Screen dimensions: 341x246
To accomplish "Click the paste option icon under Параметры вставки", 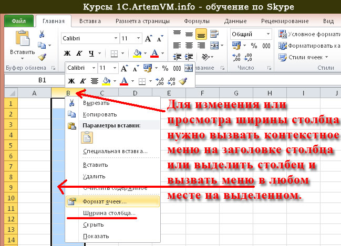I will point(87,138).
